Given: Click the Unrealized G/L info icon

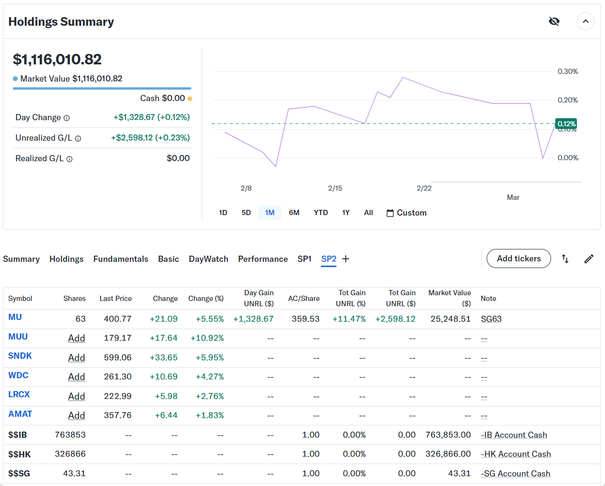Looking at the screenshot, I should tap(78, 138).
